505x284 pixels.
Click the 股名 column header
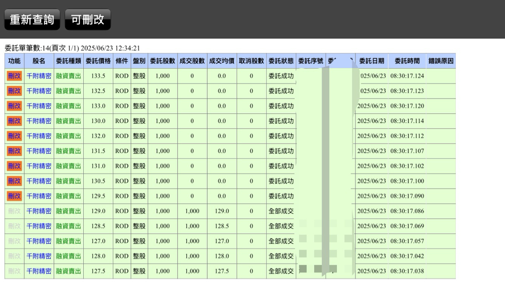coord(39,61)
